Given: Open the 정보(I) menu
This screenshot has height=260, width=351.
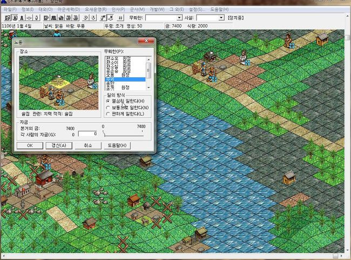Looking at the screenshot, I should 28,9.
